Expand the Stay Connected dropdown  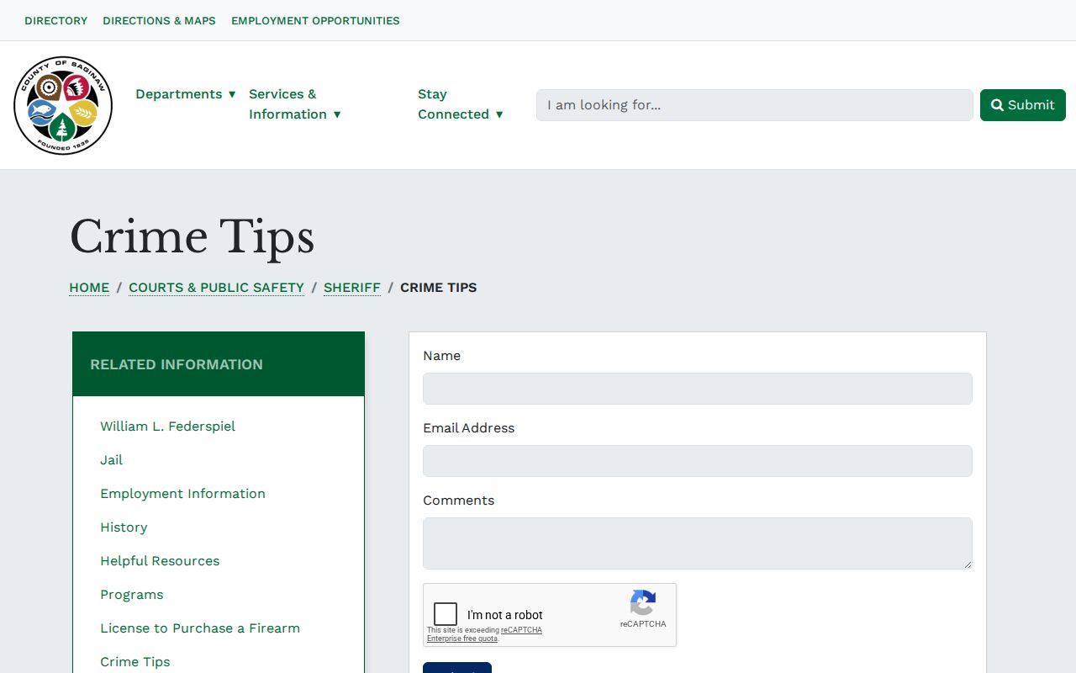click(461, 104)
